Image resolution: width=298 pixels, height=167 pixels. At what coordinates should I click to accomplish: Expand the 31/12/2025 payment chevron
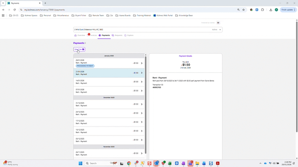pyautogui.click(x=141, y=104)
